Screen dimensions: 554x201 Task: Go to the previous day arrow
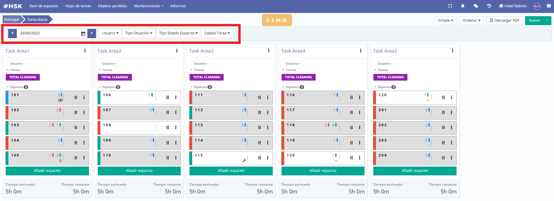click(x=12, y=33)
